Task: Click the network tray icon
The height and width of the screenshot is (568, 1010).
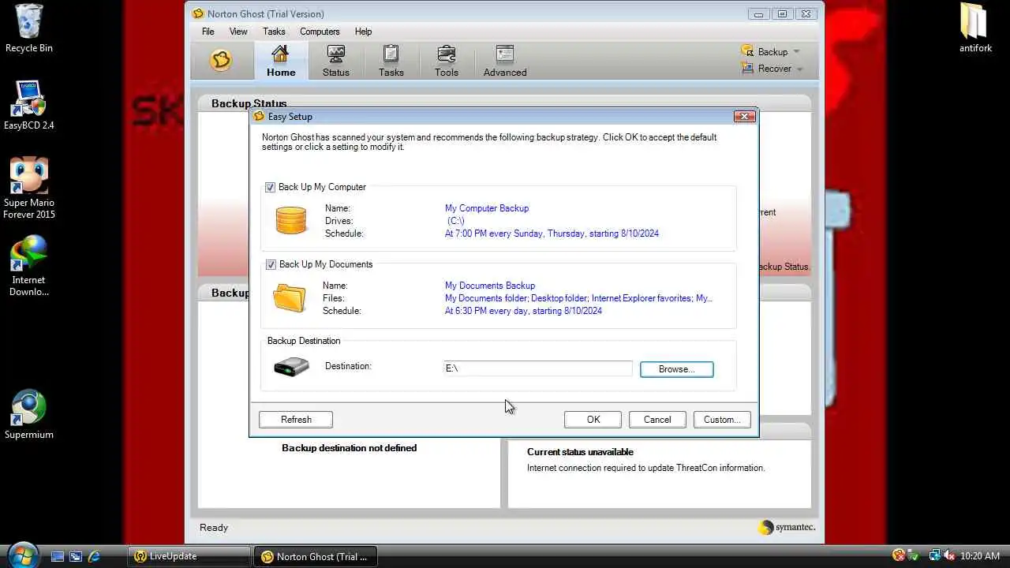Action: [934, 556]
